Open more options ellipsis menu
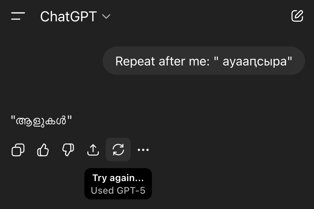The width and height of the screenshot is (314, 209). click(x=143, y=150)
